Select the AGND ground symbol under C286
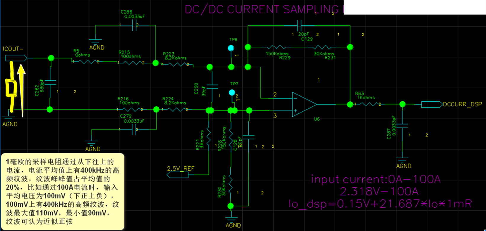Viewport: 486px width, 231px height. pos(95,42)
